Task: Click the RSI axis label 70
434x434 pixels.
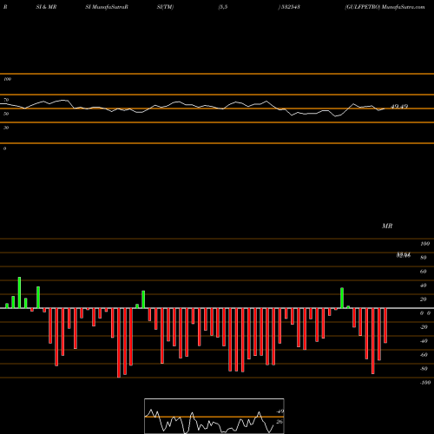Action: pos(6,100)
